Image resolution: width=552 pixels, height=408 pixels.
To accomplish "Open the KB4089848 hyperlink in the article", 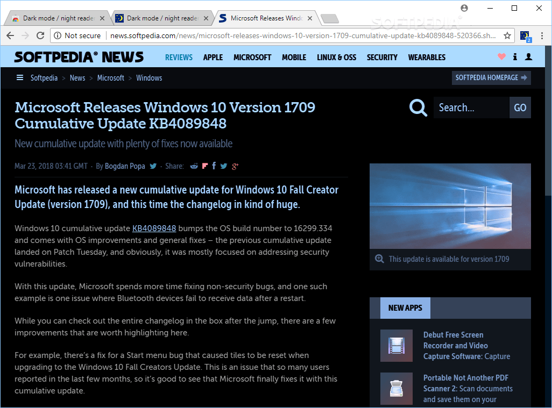I will pyautogui.click(x=154, y=228).
